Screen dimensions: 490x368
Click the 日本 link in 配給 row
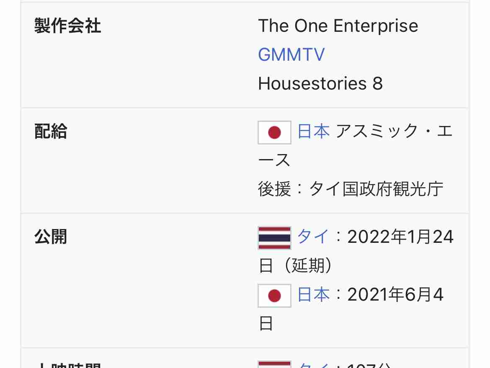pos(313,131)
